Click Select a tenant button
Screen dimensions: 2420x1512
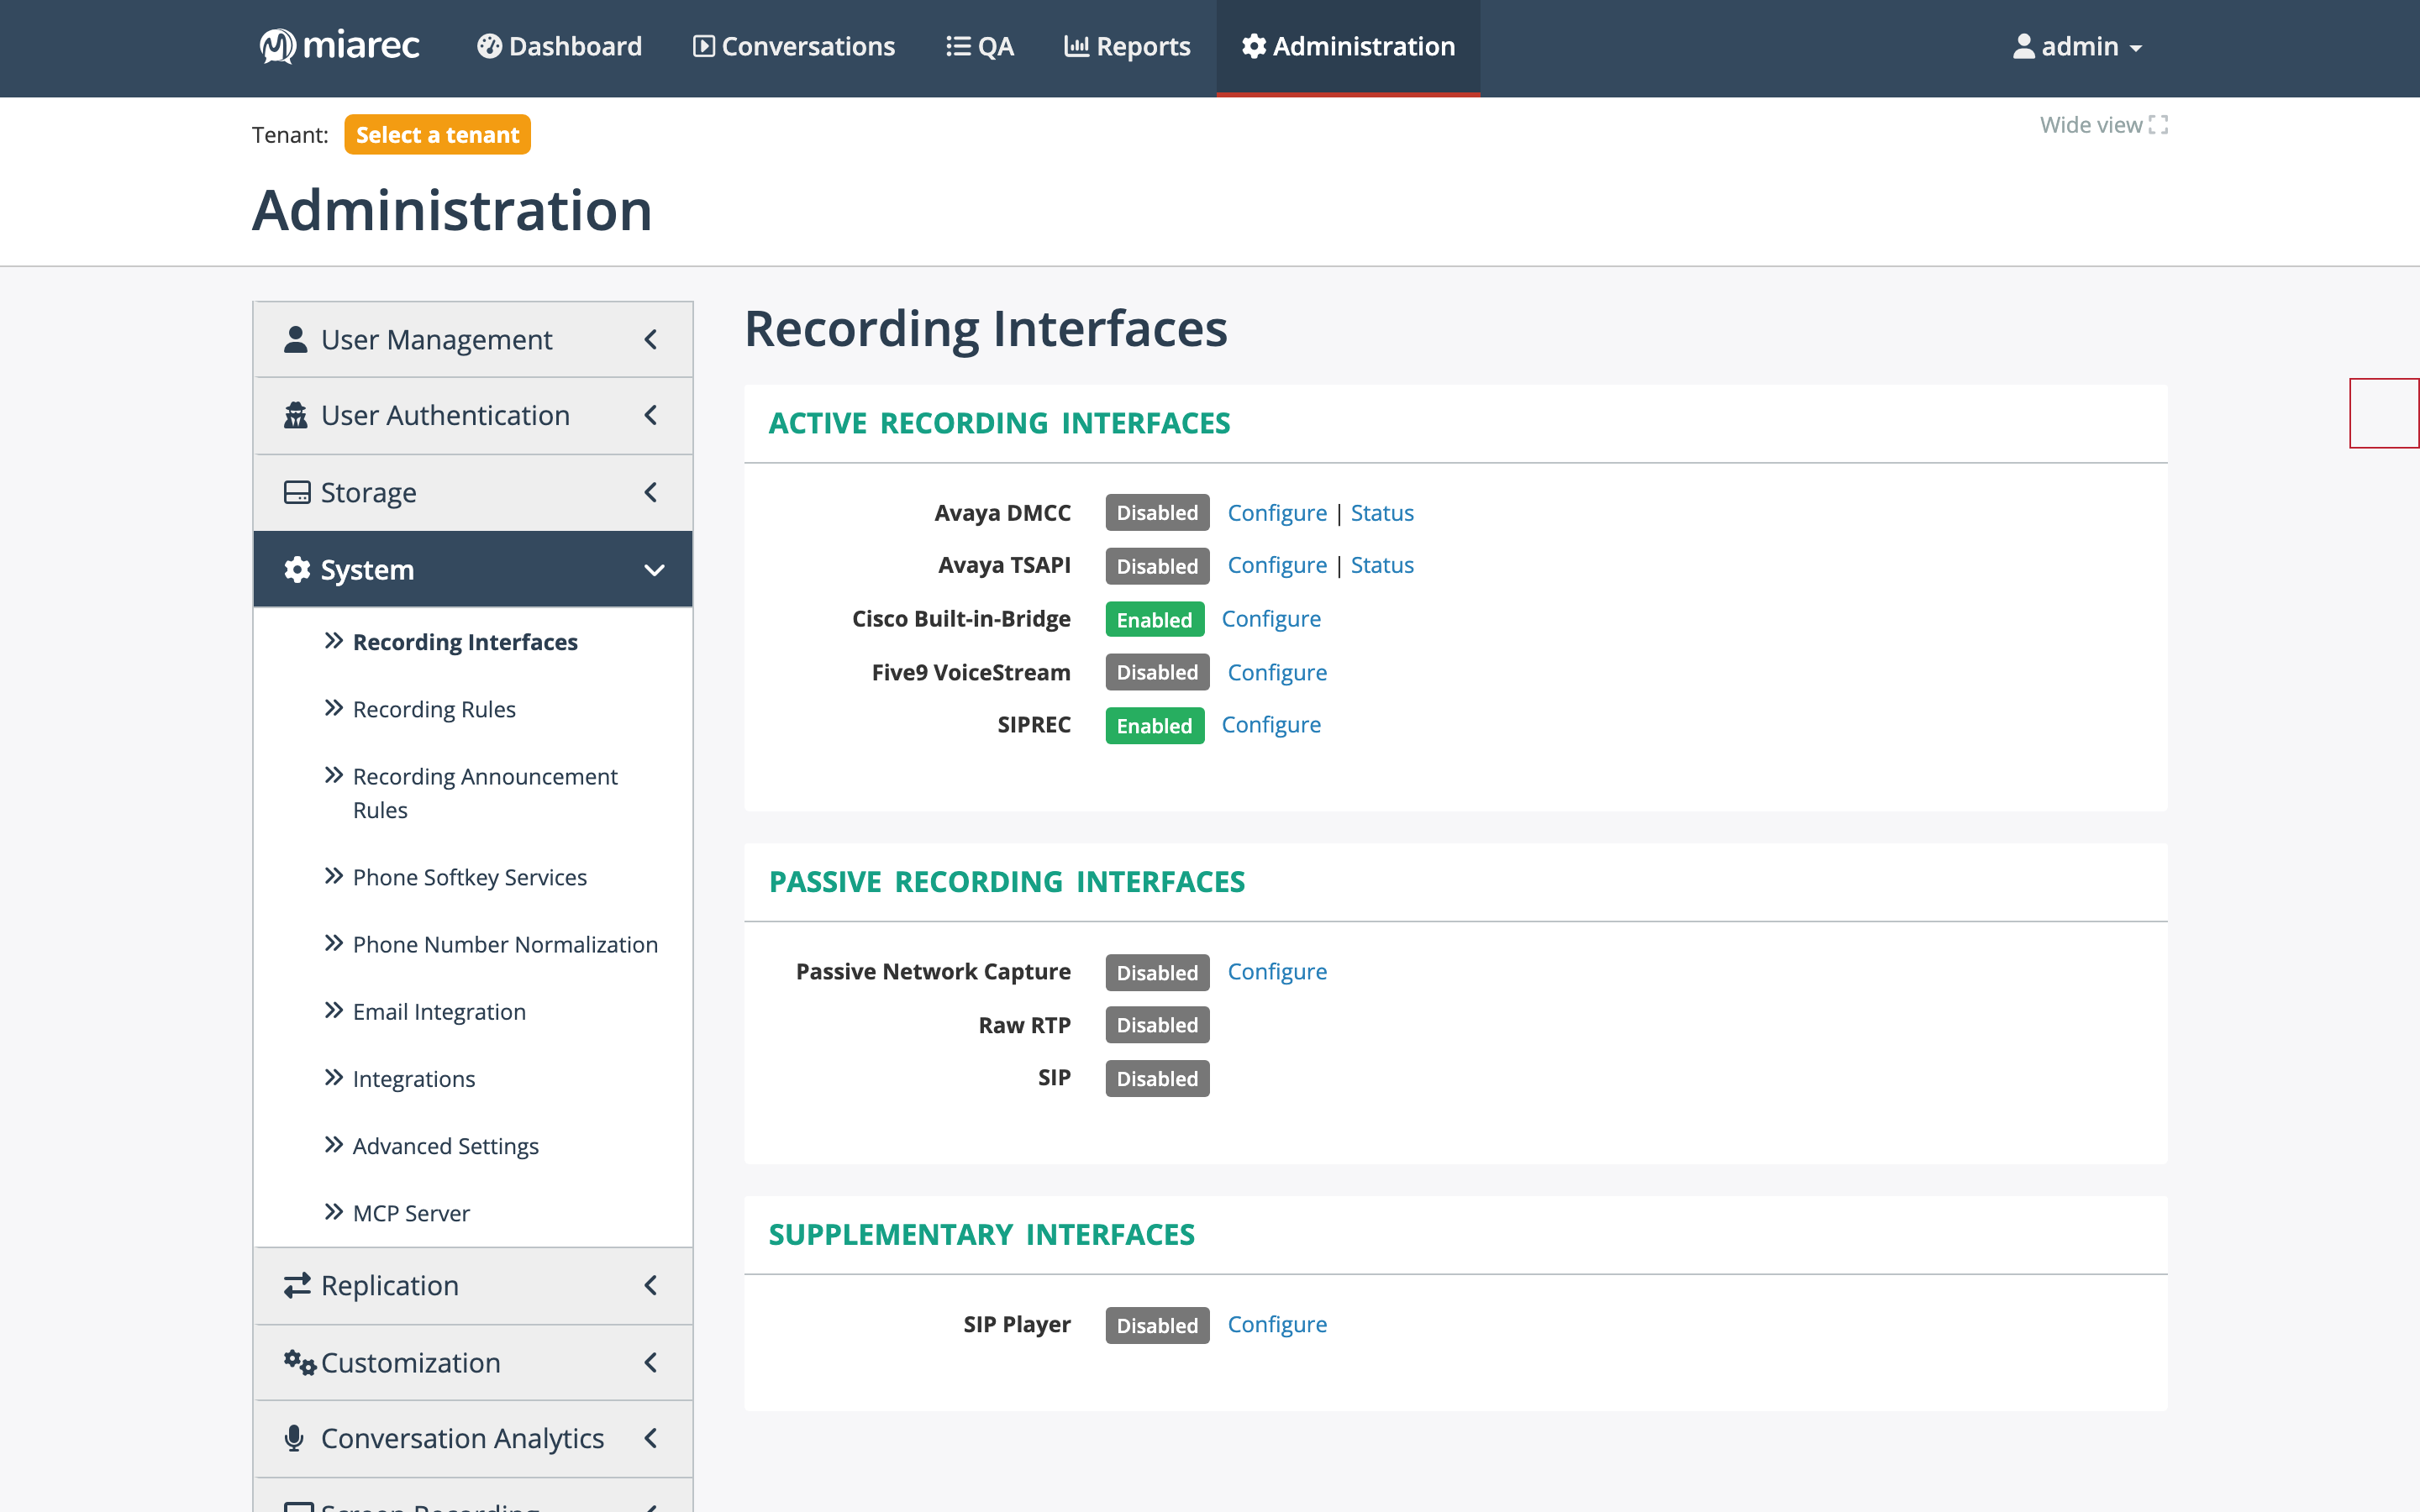click(x=437, y=135)
